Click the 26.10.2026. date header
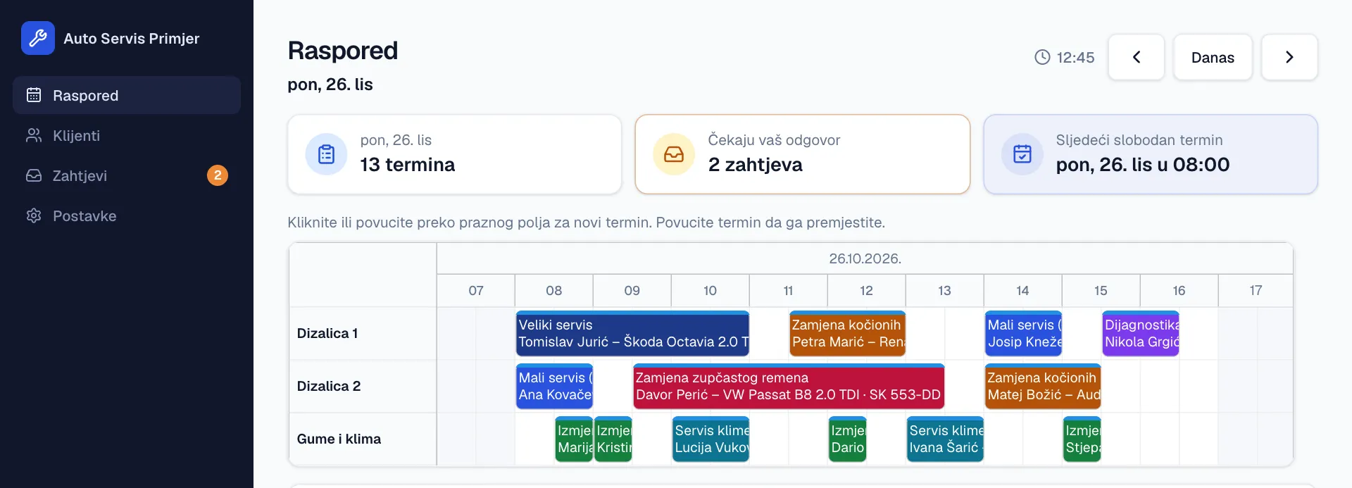 [x=865, y=258]
